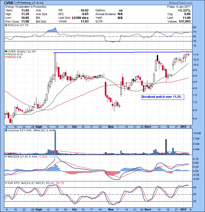Click the VWAP value 11.03

tap(85, 21)
